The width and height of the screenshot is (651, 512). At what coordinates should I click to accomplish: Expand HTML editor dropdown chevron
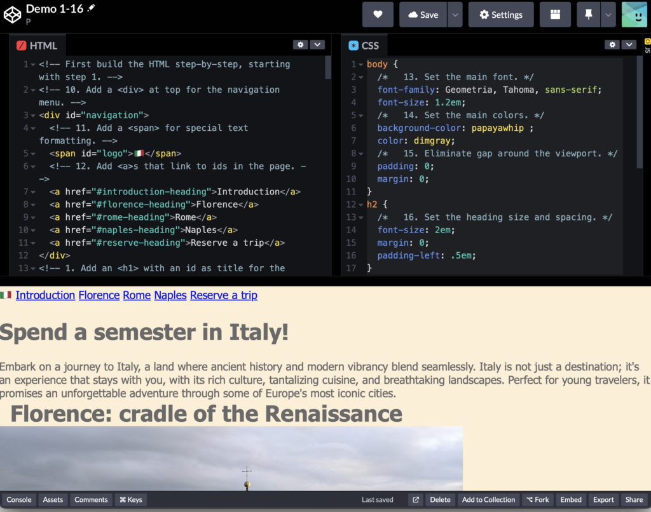[317, 44]
